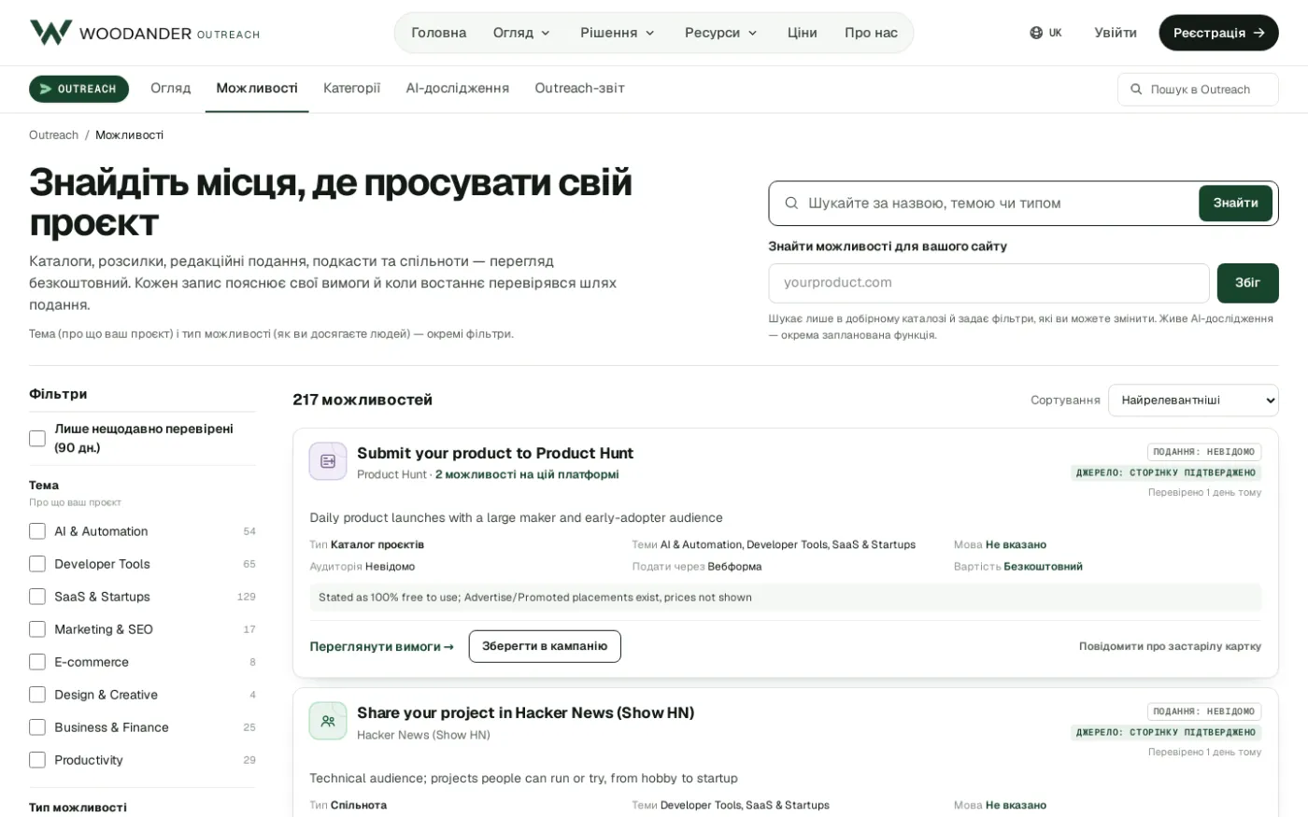The image size is (1308, 817).
Task: Focus the yourproduct.com site input field
Action: pyautogui.click(x=988, y=283)
